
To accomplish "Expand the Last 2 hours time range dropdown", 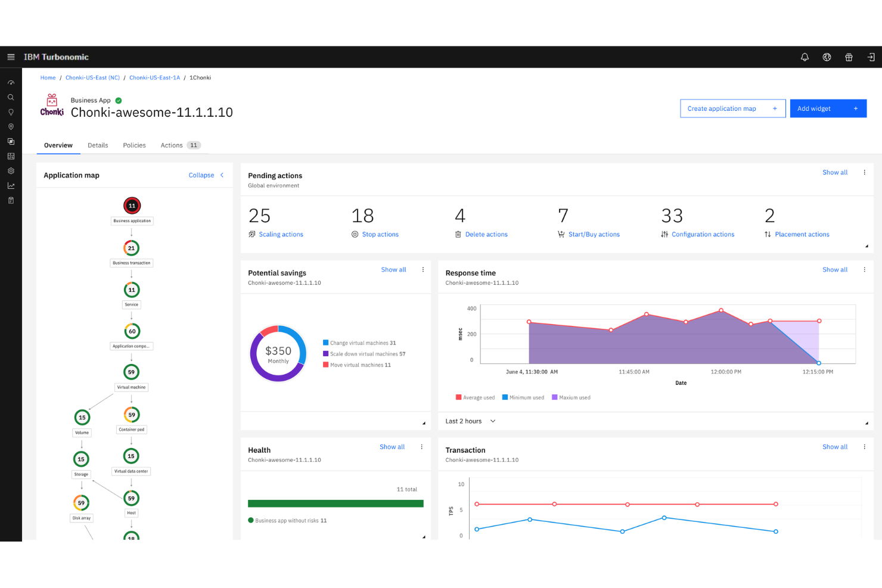I will coord(470,421).
